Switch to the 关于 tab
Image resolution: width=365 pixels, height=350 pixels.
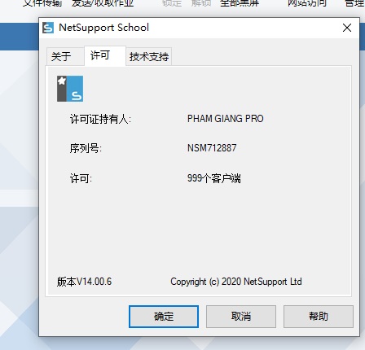tap(65, 56)
